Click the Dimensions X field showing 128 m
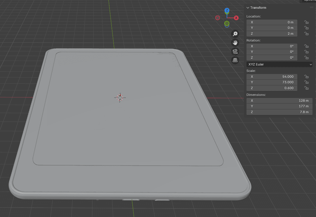Image resolution: width=316 pixels, height=217 pixels. point(279,101)
